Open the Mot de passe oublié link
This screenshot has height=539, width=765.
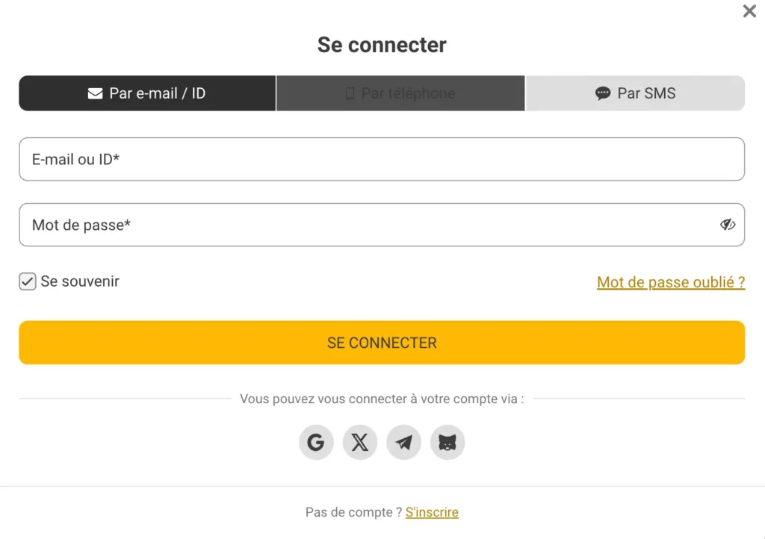point(670,281)
